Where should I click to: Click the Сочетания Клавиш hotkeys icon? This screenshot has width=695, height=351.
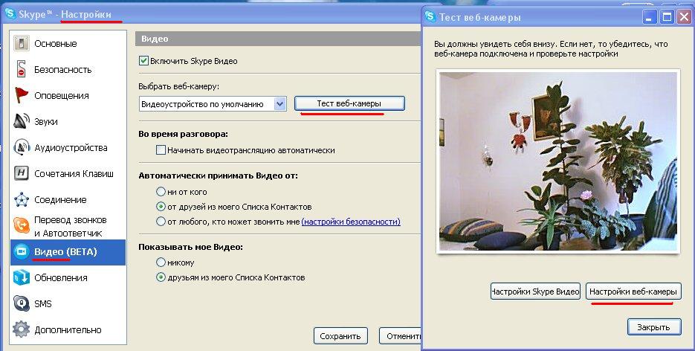22,173
